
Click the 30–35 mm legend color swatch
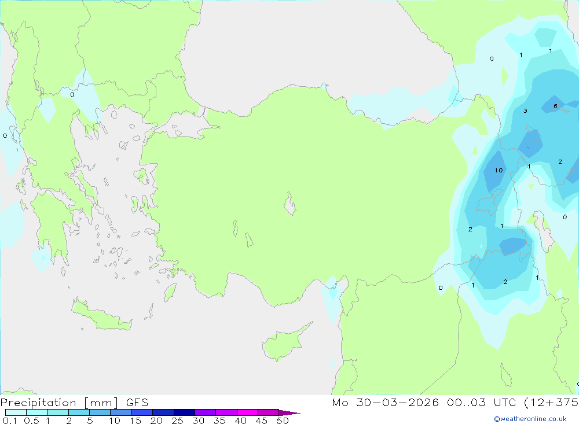point(206,412)
